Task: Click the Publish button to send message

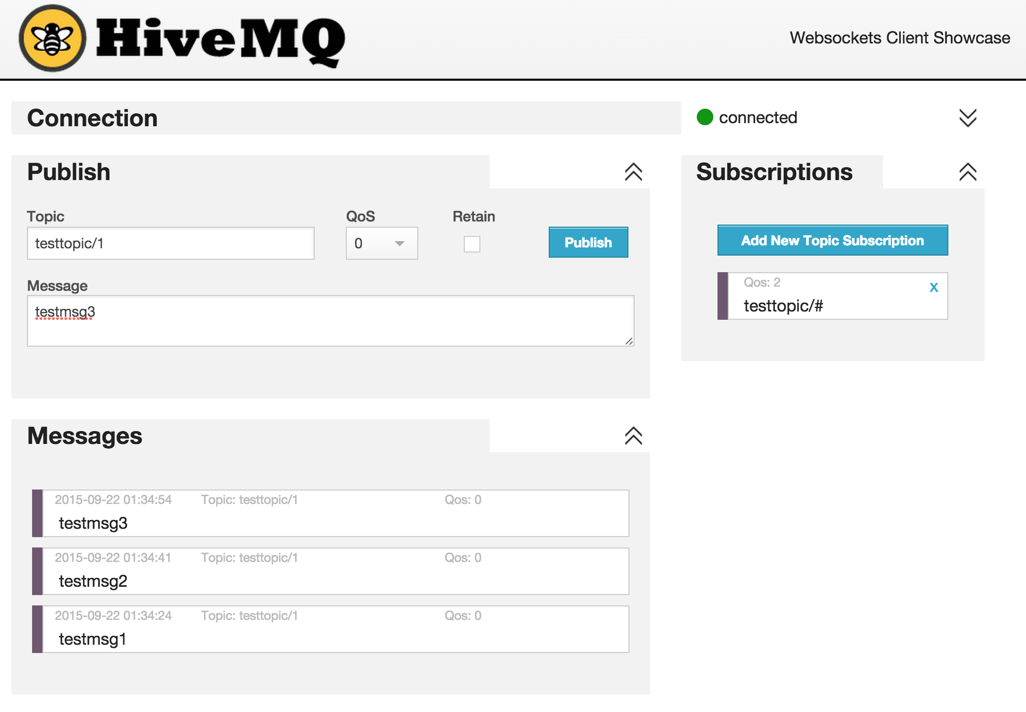Action: [x=587, y=242]
